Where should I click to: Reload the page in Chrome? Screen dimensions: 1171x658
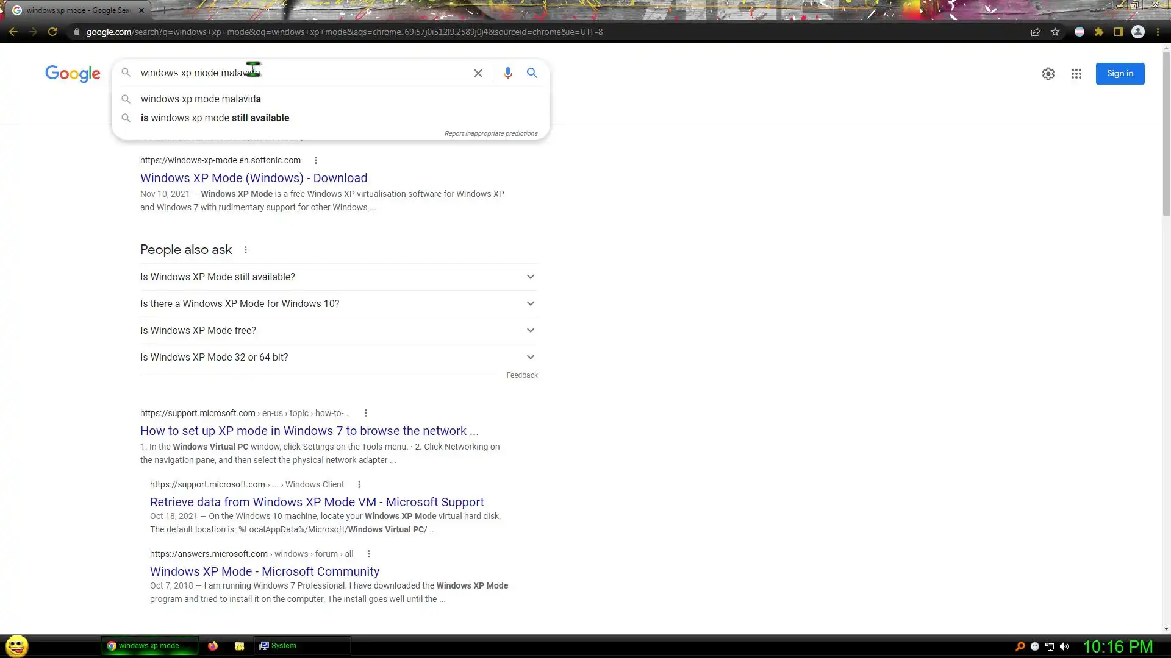click(x=52, y=32)
